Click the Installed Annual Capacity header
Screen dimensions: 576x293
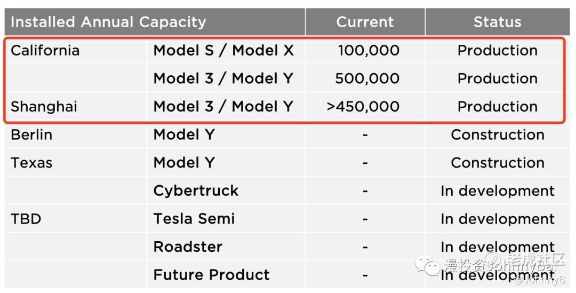(108, 22)
